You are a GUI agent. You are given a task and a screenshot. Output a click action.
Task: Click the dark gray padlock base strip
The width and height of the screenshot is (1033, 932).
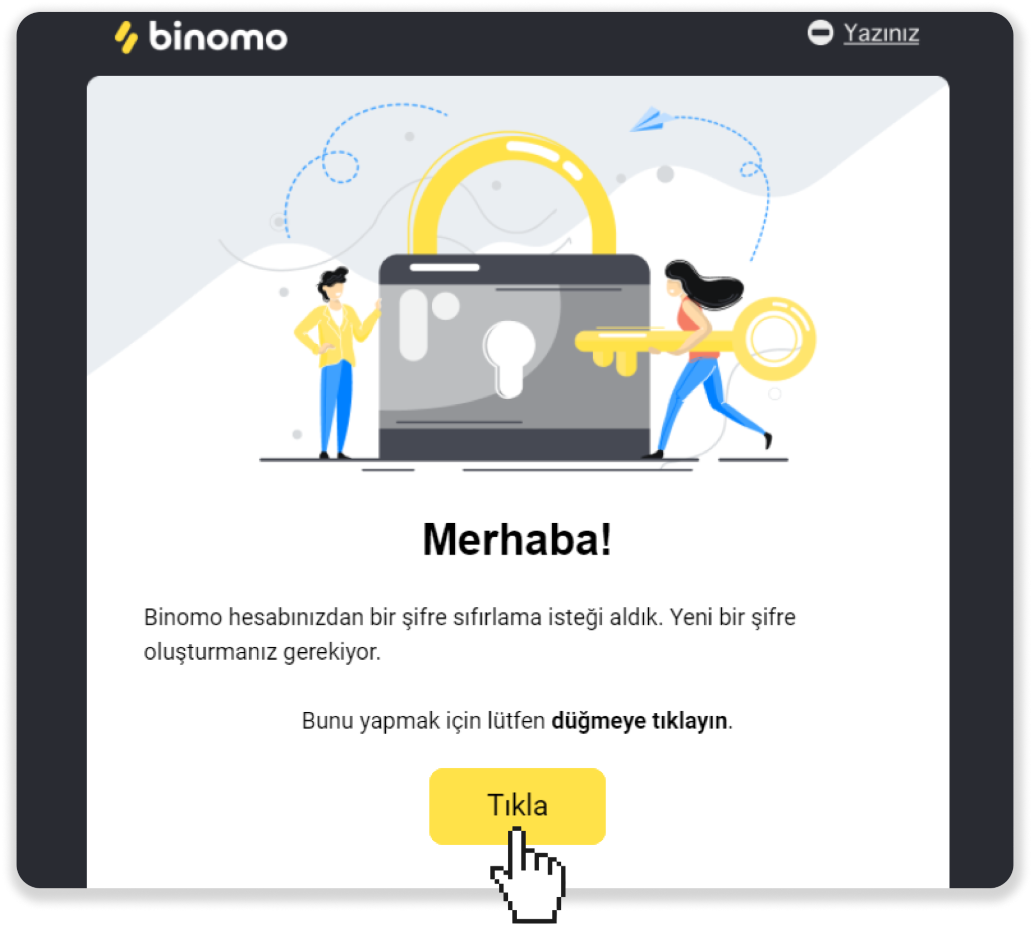514,444
